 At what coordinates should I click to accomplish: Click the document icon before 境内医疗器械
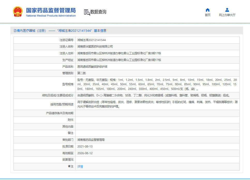(15, 31)
